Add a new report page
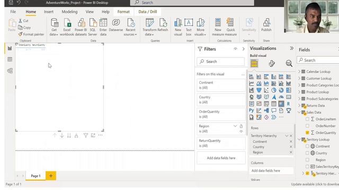The image size is (339, 190). [51, 176]
